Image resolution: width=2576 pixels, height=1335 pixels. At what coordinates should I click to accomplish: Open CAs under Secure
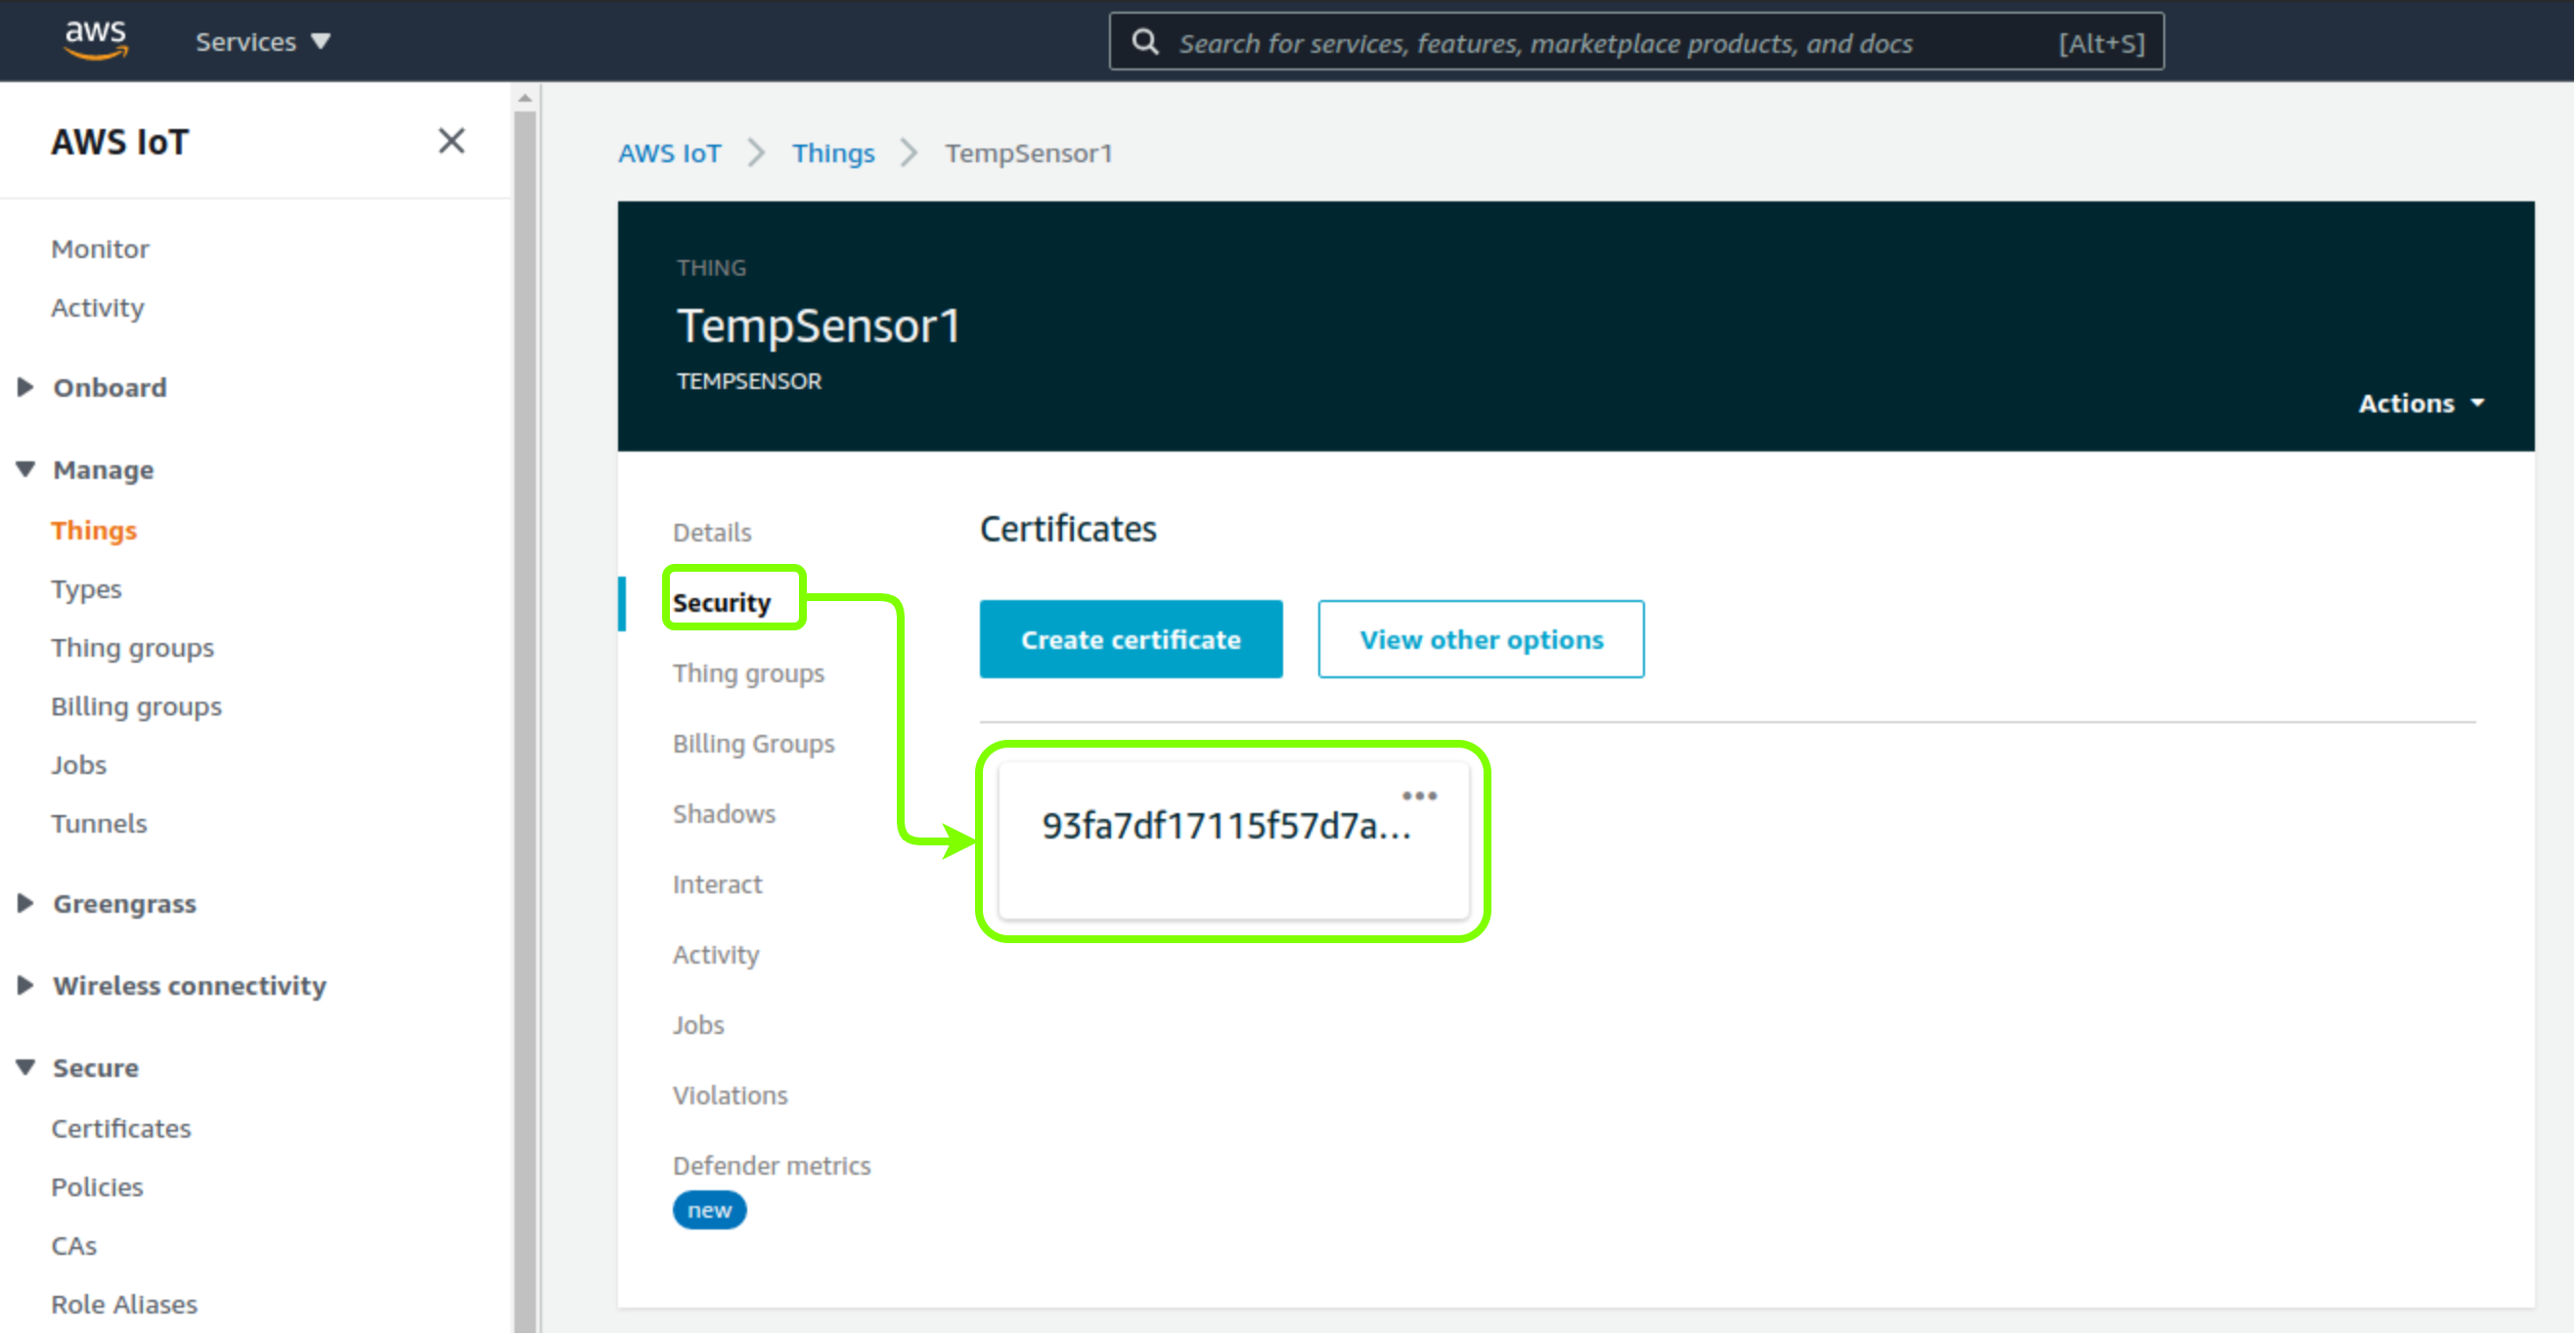(x=74, y=1246)
